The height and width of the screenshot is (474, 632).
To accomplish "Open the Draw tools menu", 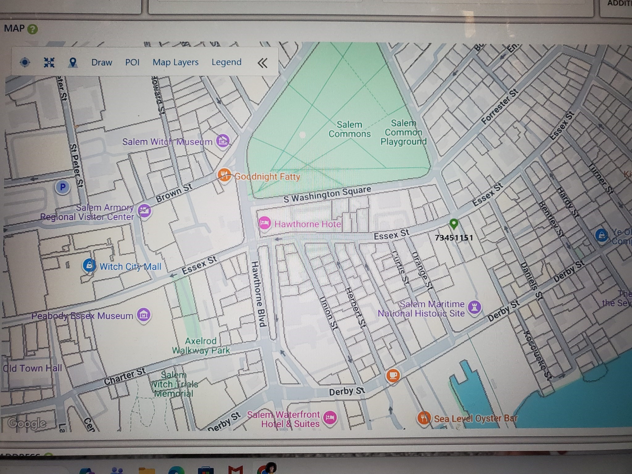I will 102,62.
